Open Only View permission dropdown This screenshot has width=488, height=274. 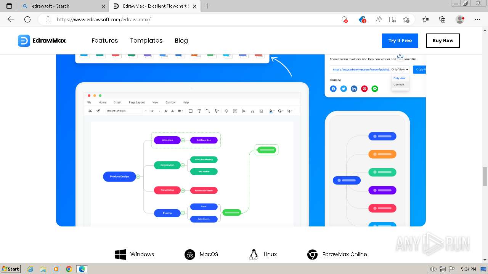tap(400, 70)
